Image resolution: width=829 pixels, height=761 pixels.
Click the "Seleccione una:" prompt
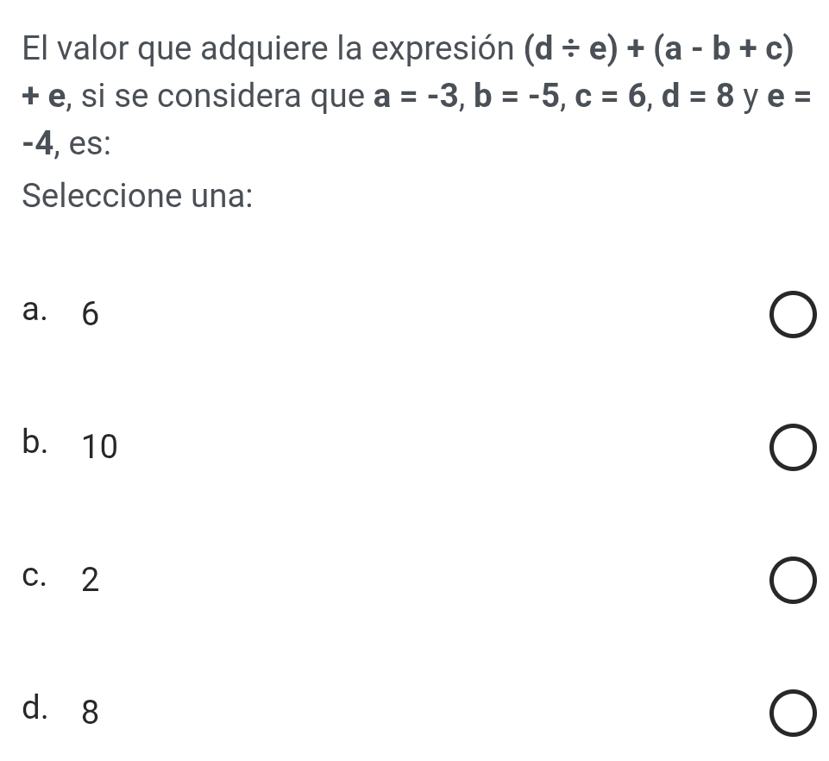pyautogui.click(x=138, y=196)
